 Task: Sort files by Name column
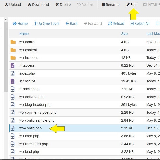[x=24, y=34]
